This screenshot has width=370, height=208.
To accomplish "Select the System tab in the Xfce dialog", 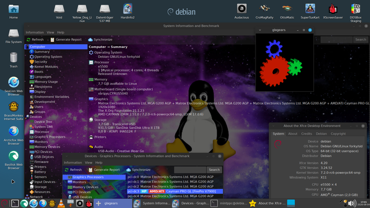I will 279,133.
